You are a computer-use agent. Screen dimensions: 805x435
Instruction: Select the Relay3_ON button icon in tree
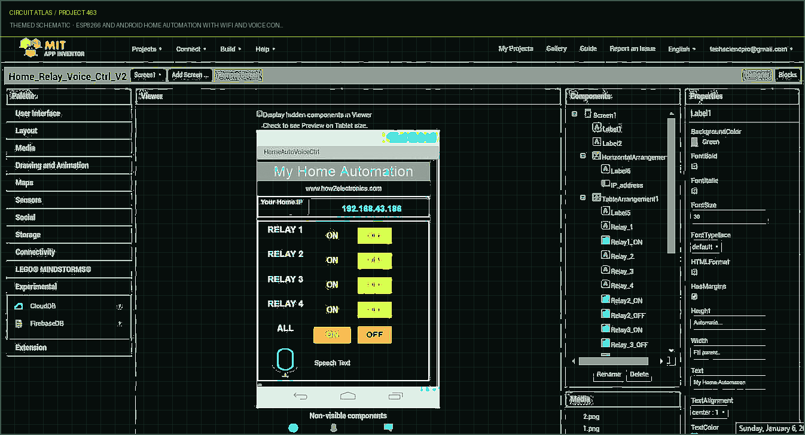click(605, 329)
